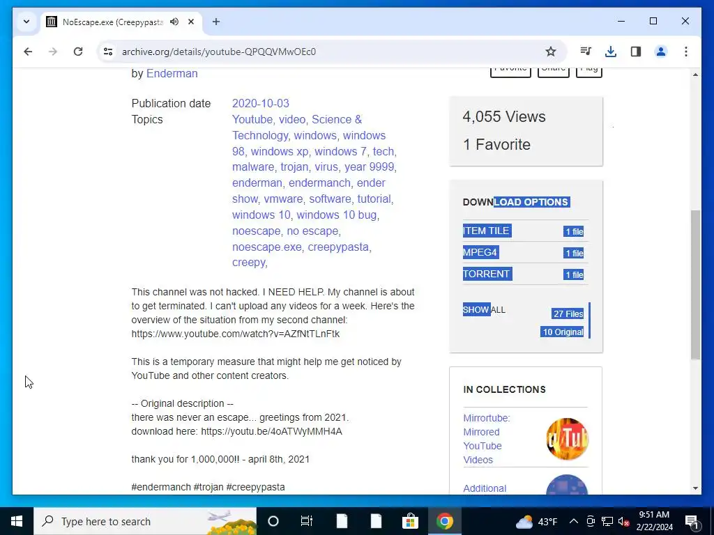Open Microsoft Store from the taskbar
Screen dimensions: 714x535
tap(410, 521)
